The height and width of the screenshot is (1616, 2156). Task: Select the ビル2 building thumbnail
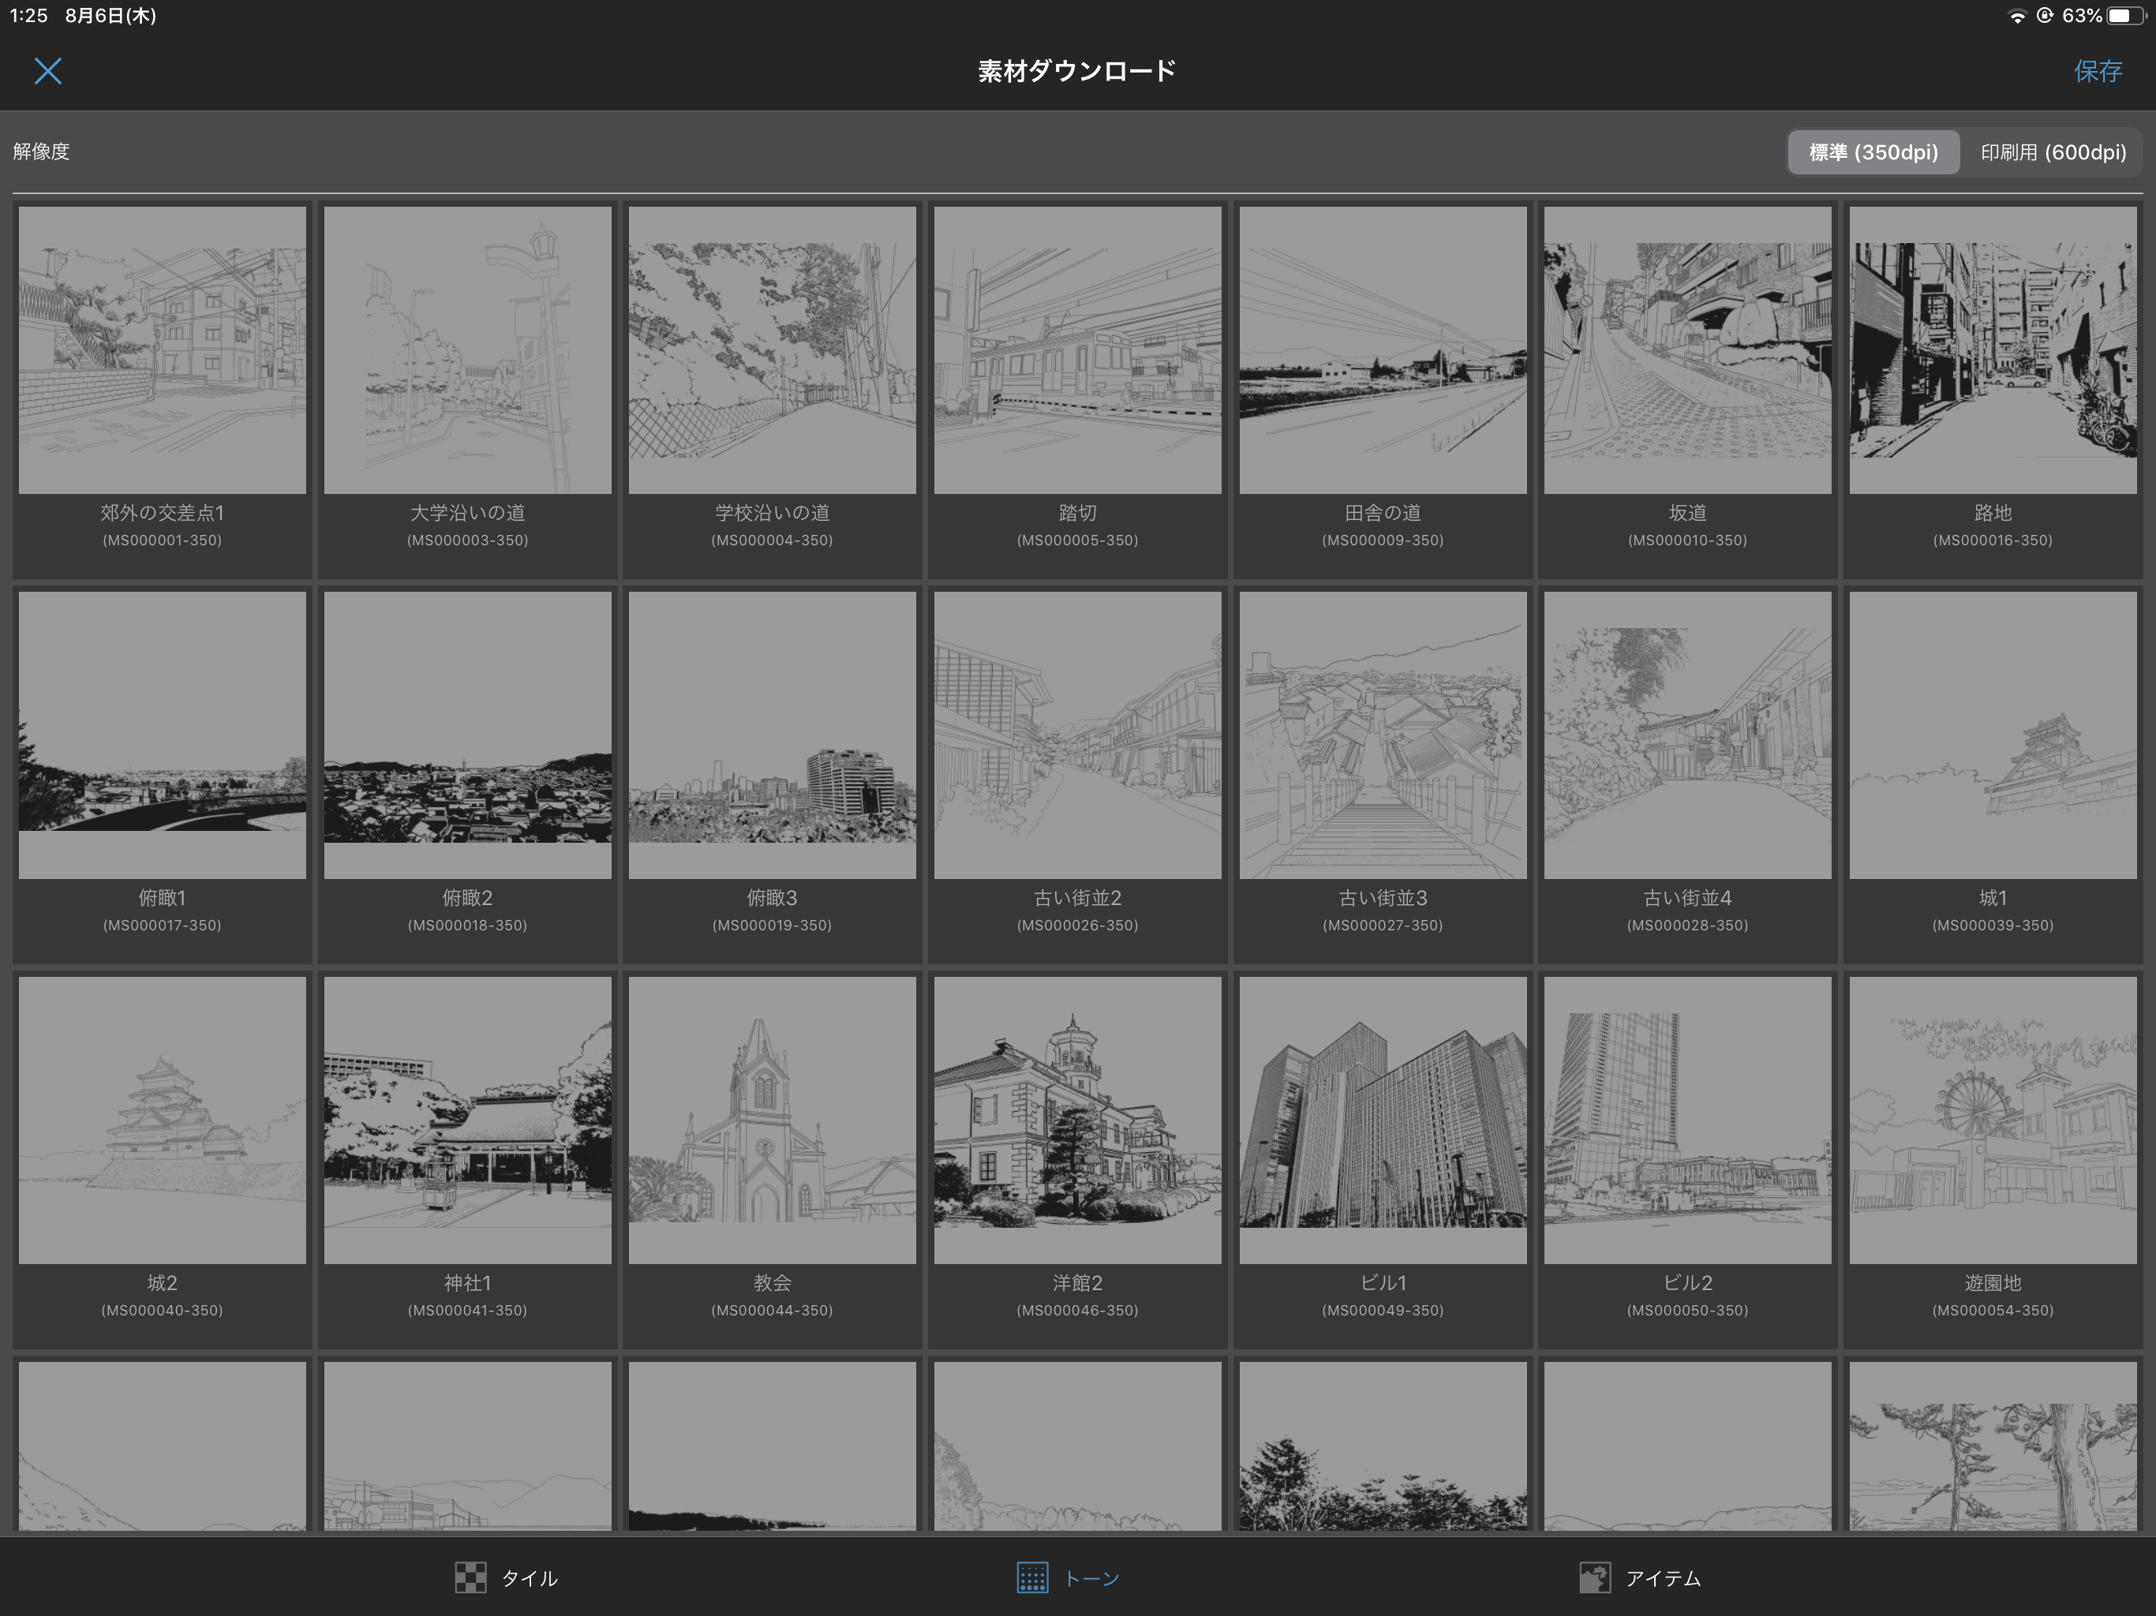(1687, 1120)
